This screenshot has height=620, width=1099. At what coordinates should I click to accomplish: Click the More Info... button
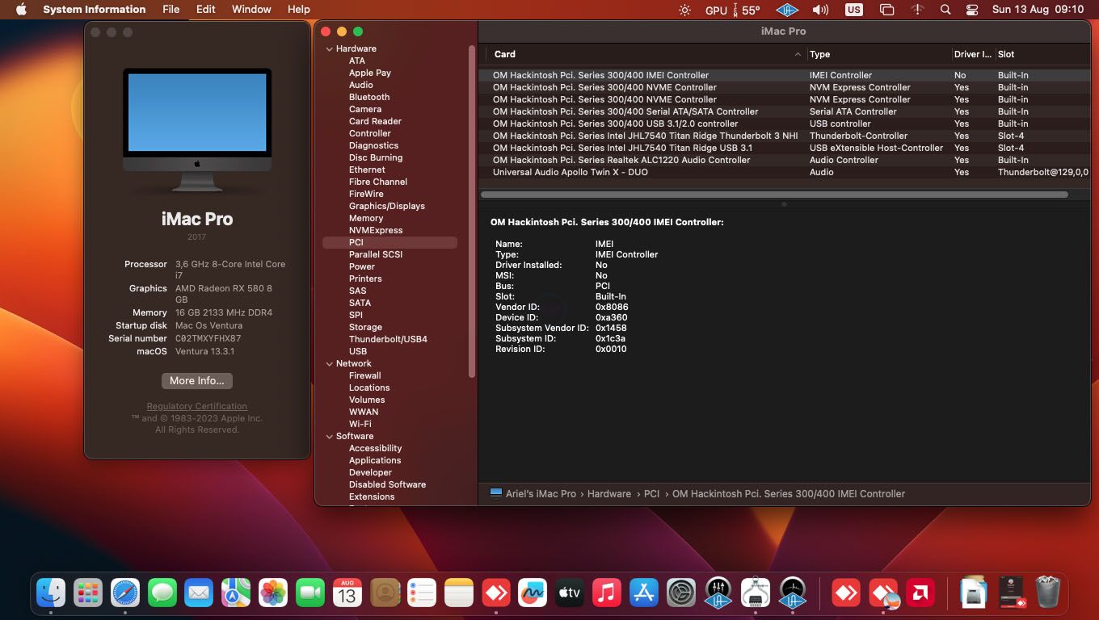click(x=196, y=380)
